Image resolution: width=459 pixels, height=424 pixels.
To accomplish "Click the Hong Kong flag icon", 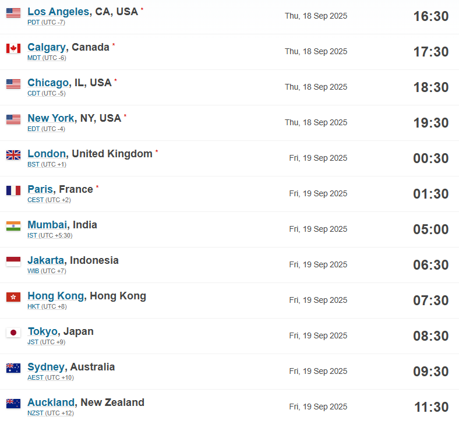I will point(13,297).
